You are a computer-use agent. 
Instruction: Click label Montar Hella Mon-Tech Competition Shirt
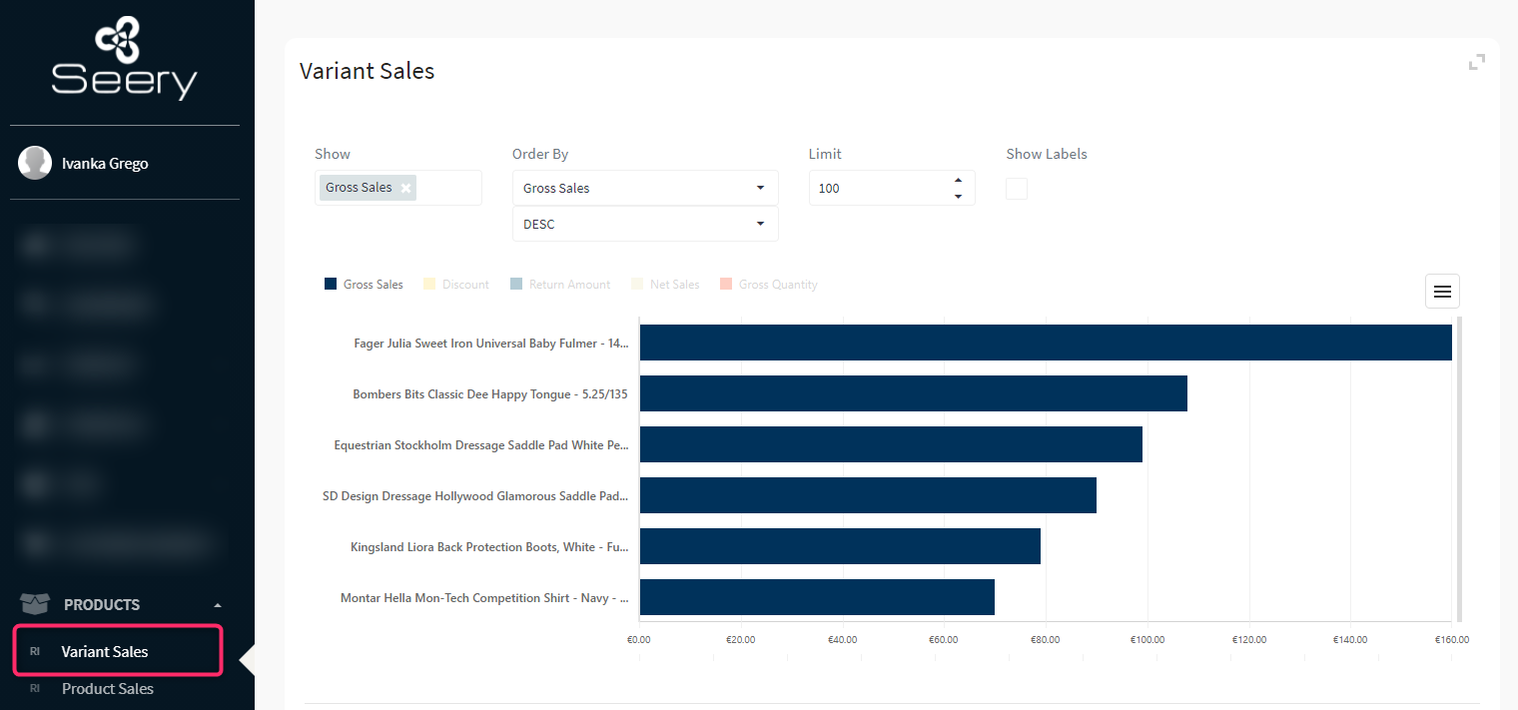pyautogui.click(x=484, y=598)
